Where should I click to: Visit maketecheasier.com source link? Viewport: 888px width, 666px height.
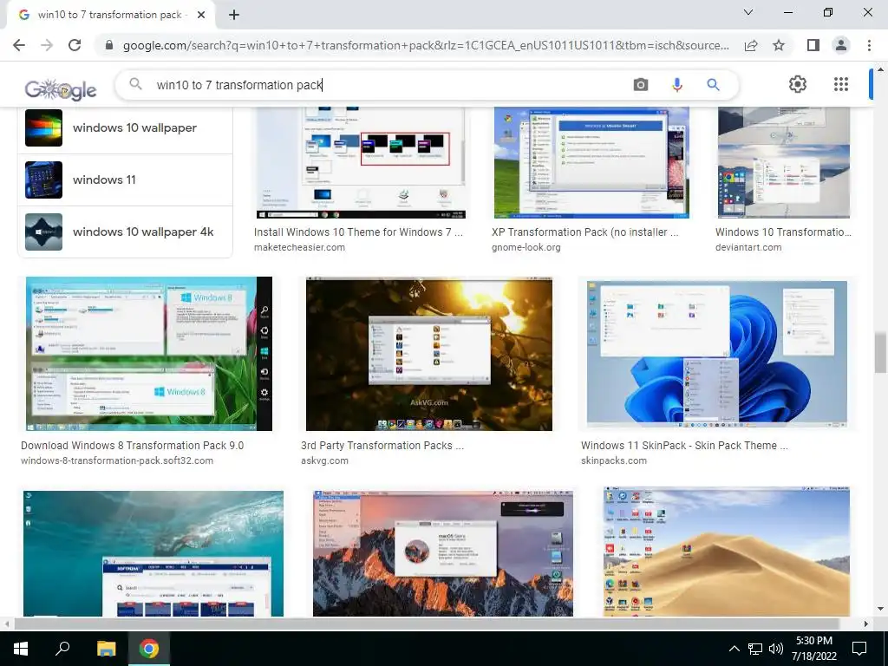[x=299, y=247]
